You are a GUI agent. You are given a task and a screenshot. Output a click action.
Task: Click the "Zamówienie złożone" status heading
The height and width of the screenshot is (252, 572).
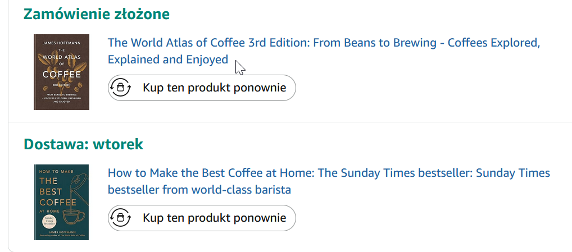(96, 14)
